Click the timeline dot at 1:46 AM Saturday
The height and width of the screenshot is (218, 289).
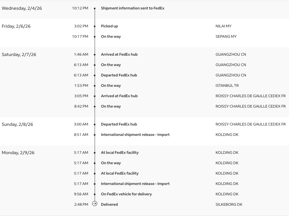(x=95, y=55)
